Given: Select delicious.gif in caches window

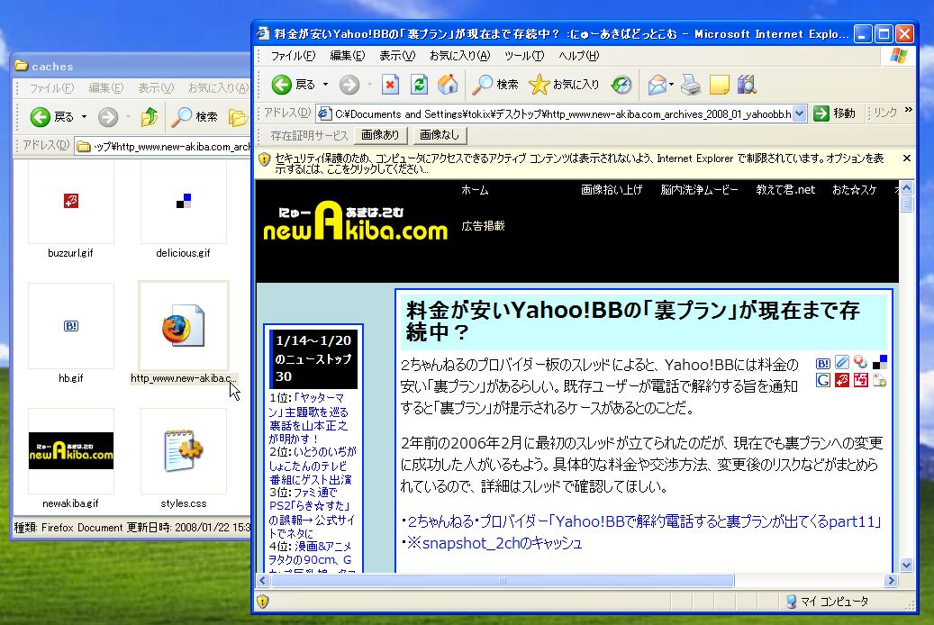Looking at the screenshot, I should tap(184, 210).
